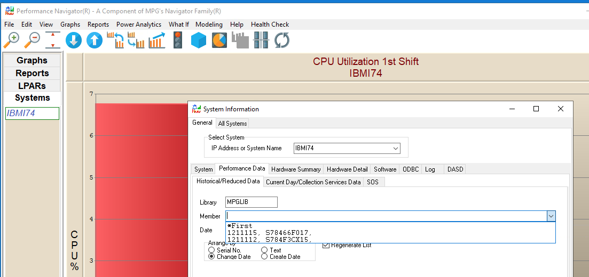This screenshot has width=589, height=277.
Task: Choose *First in the Member list
Action: [x=390, y=226]
